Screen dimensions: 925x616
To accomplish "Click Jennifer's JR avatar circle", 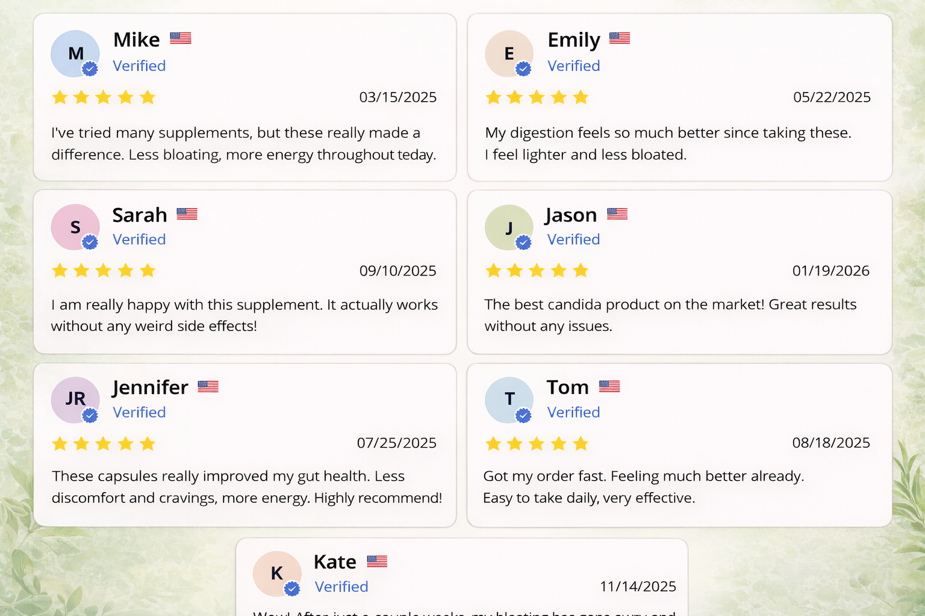I will [x=75, y=399].
